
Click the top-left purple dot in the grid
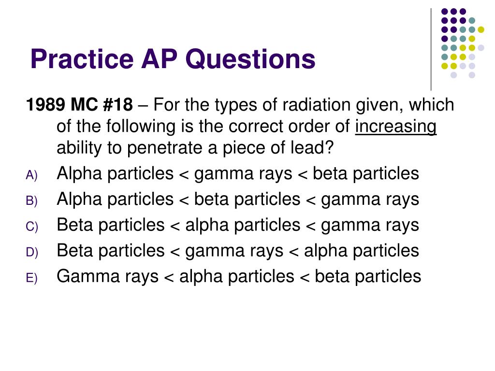[x=445, y=12]
